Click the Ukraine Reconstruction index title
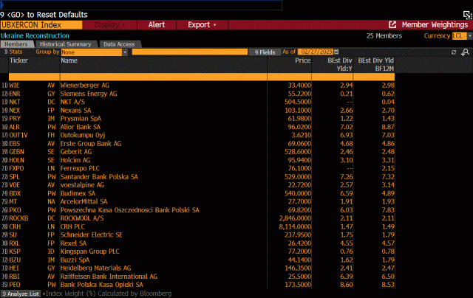 click(35, 36)
